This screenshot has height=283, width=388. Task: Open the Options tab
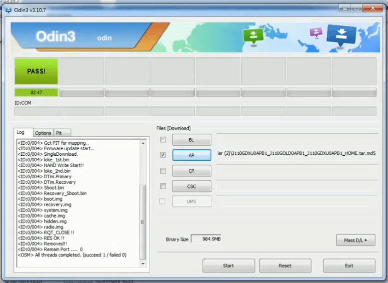coord(43,133)
